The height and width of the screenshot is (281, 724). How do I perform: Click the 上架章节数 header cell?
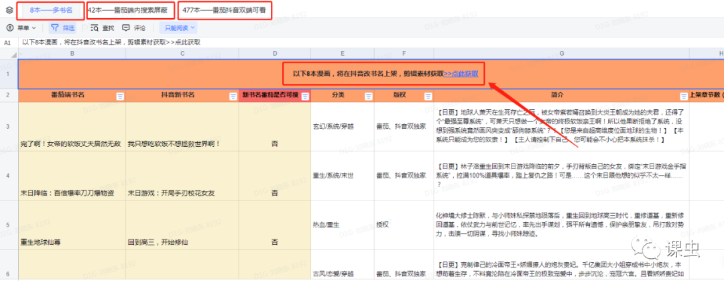(x=707, y=96)
